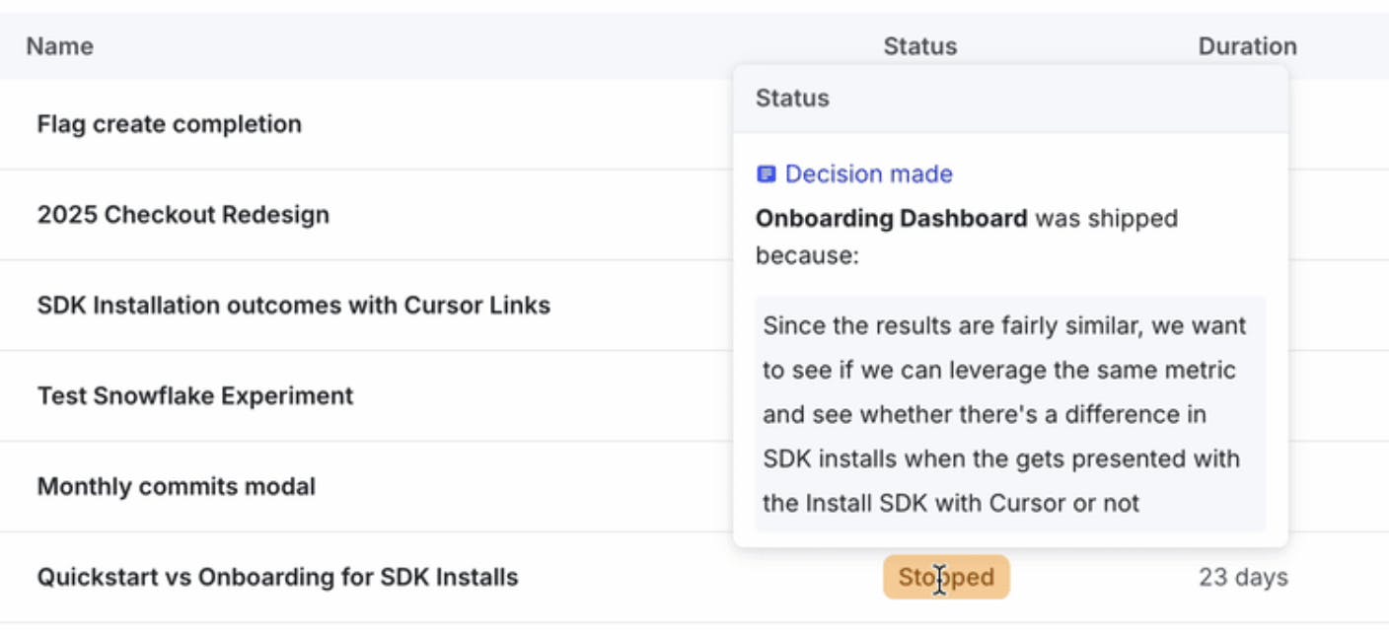Screen dimensions: 1389x631
Task: Click the 'Install SDK with Cursor' reason line
Action: pos(951,503)
